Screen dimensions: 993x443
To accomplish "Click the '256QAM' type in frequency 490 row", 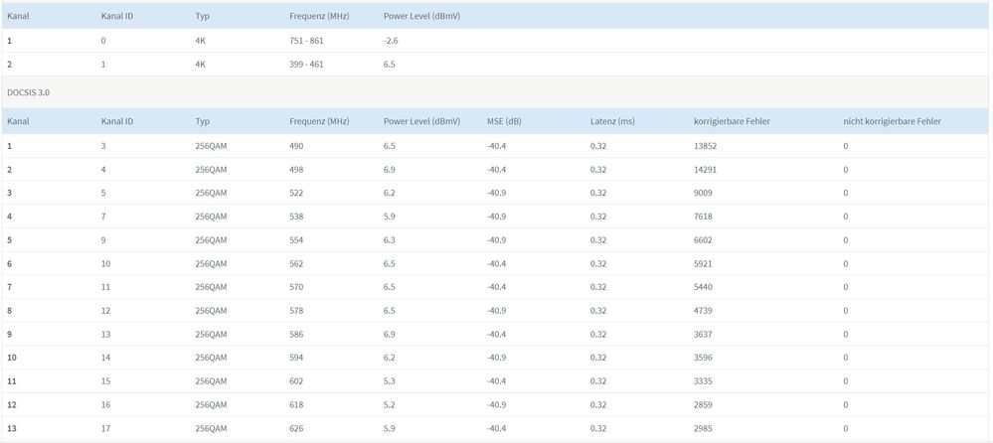I will (x=211, y=146).
